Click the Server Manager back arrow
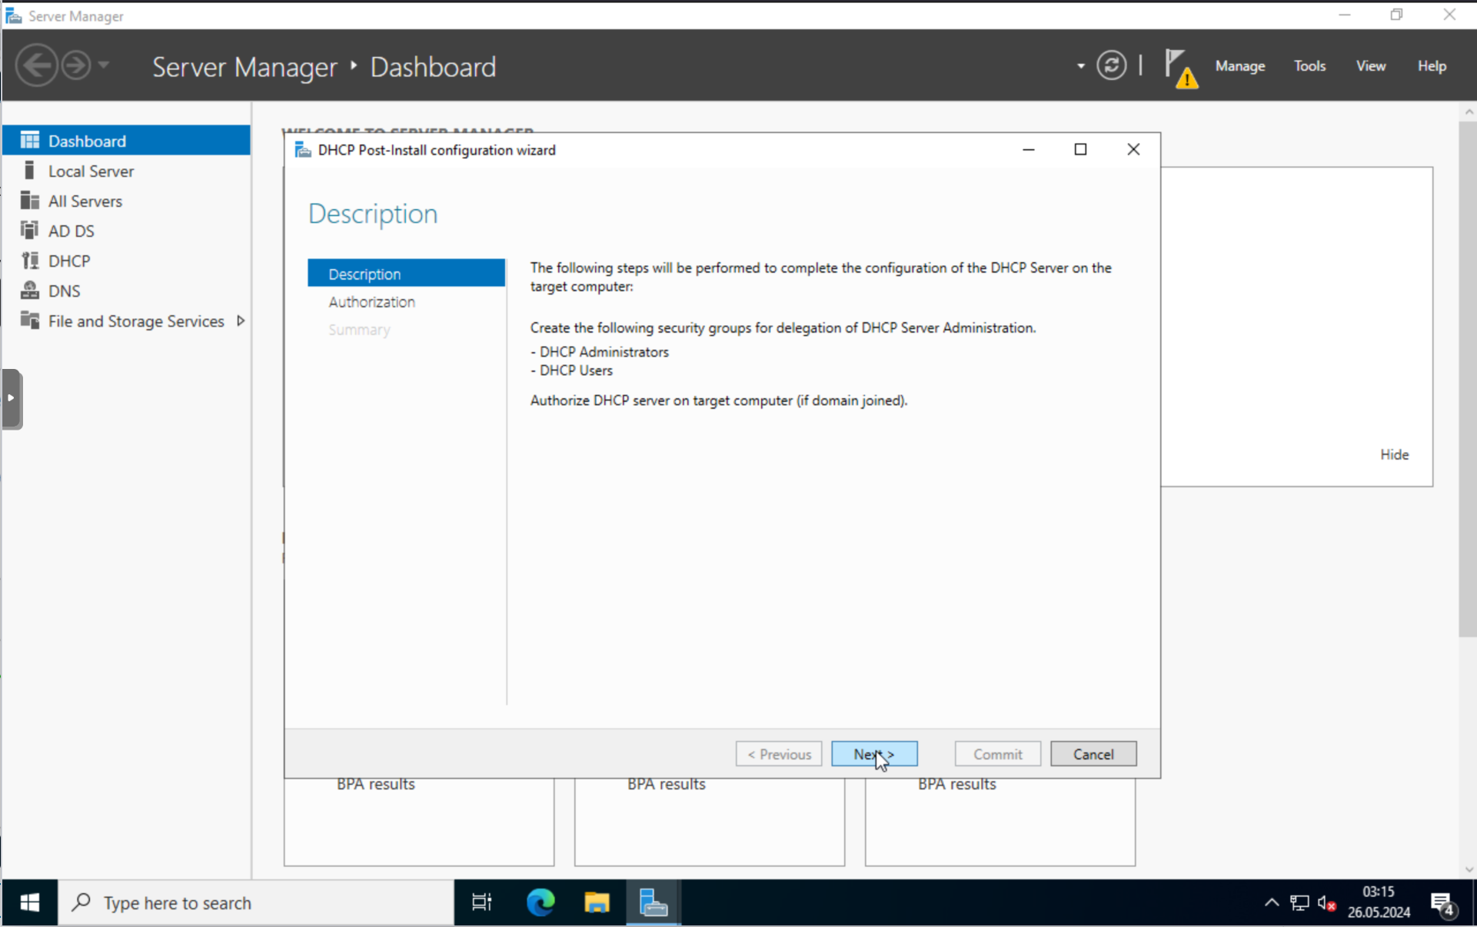This screenshot has height=927, width=1477. pyautogui.click(x=36, y=65)
